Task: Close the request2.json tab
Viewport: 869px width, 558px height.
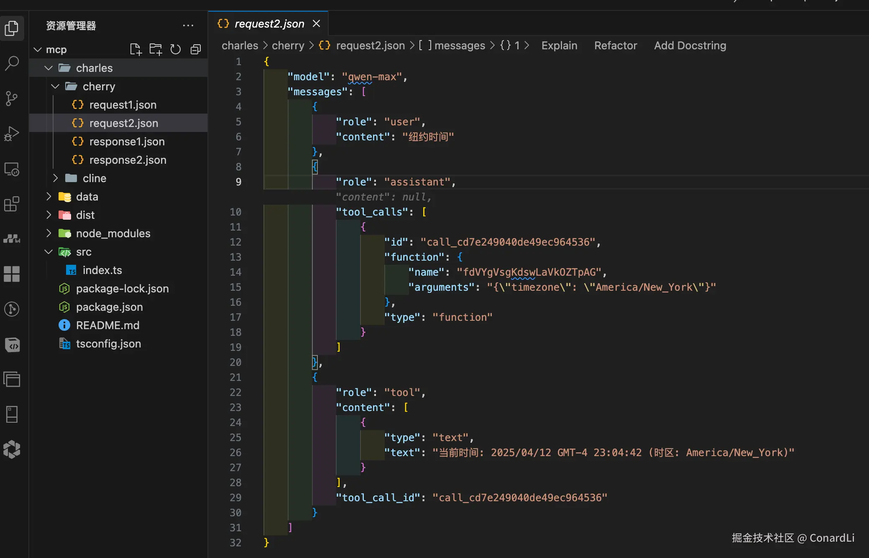Action: [x=317, y=24]
